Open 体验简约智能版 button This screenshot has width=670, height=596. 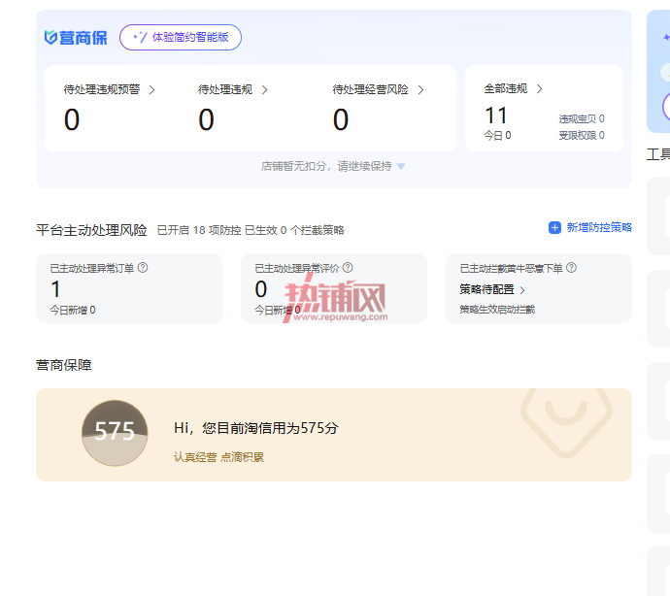(181, 37)
